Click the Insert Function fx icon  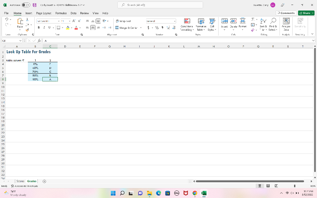tap(39, 41)
